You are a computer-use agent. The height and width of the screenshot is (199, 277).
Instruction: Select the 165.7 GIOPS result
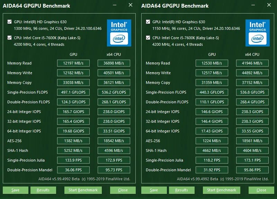[73, 112]
